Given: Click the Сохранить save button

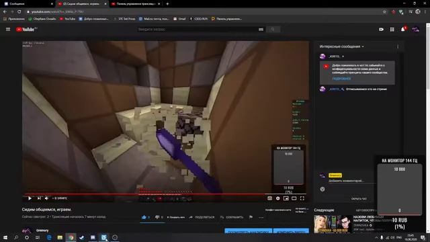Looking at the screenshot, I should 232,217.
